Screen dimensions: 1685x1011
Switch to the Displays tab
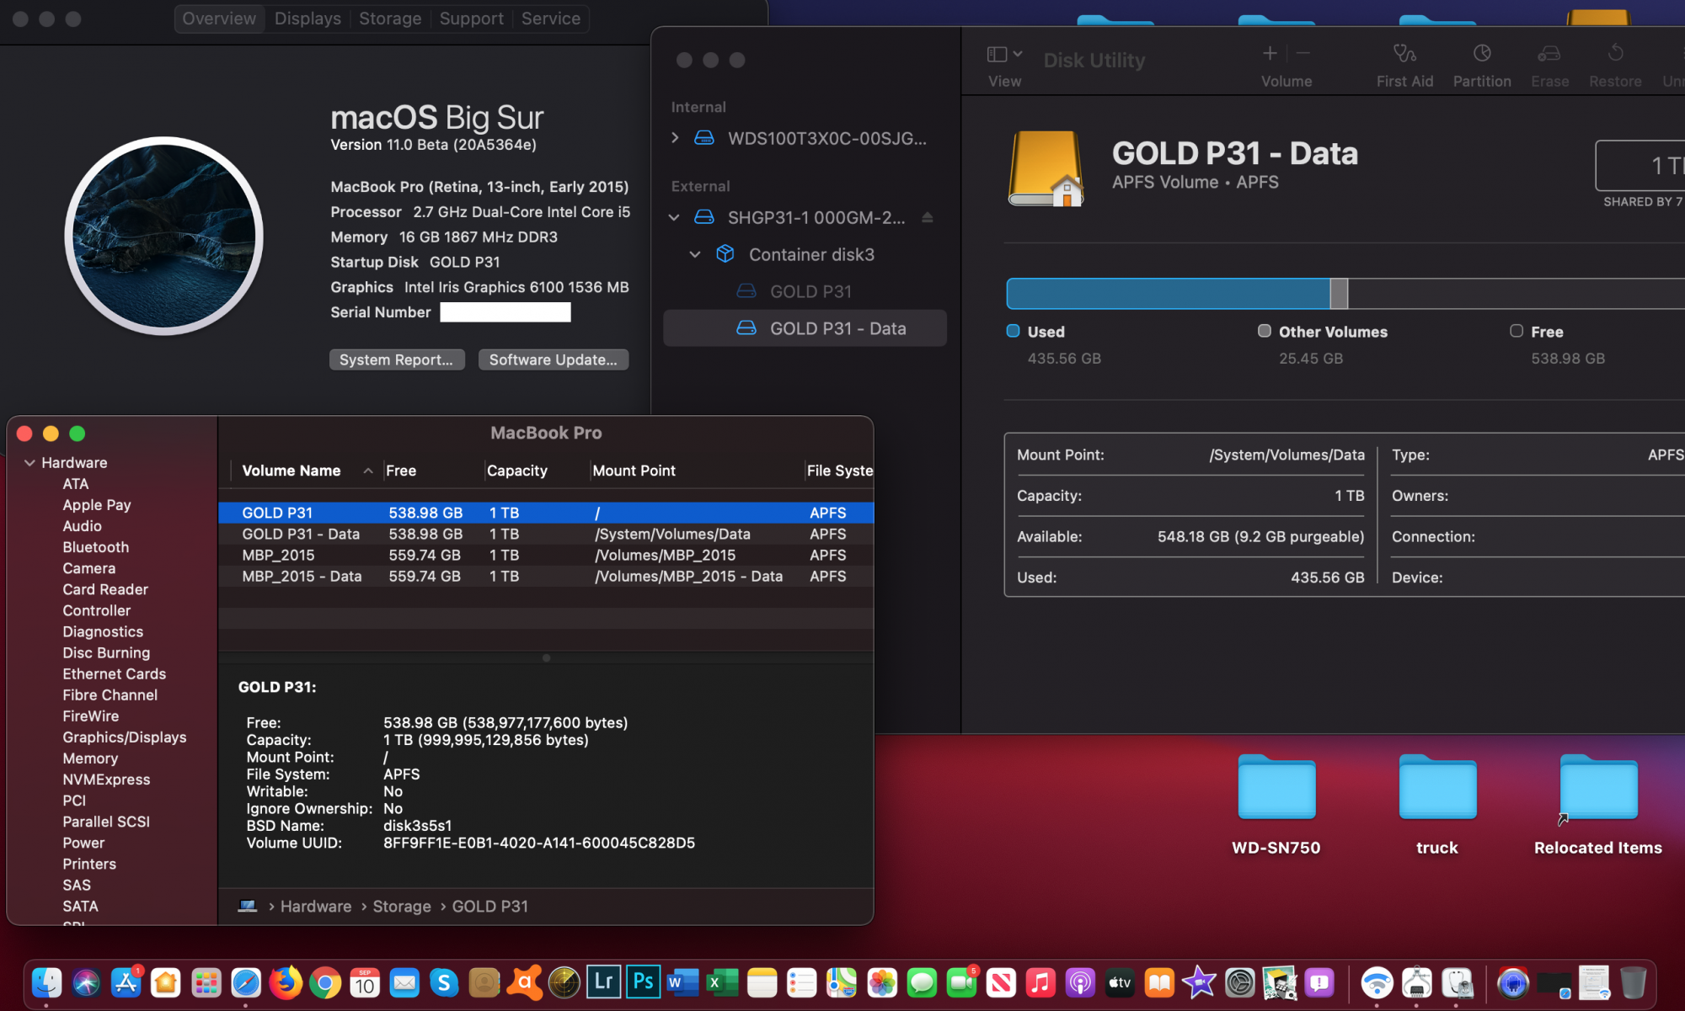[x=308, y=19]
